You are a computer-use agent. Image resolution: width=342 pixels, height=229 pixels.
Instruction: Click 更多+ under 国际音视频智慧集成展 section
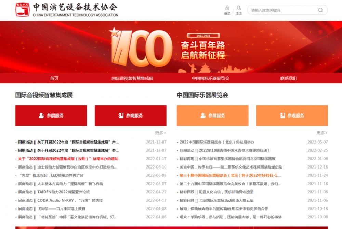tap(160, 133)
